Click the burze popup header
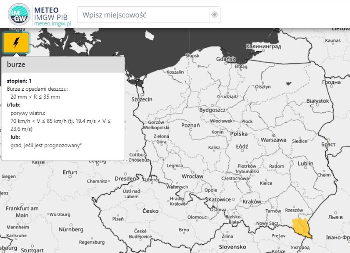Image resolution: width=350 pixels, height=253 pixels. click(63, 64)
